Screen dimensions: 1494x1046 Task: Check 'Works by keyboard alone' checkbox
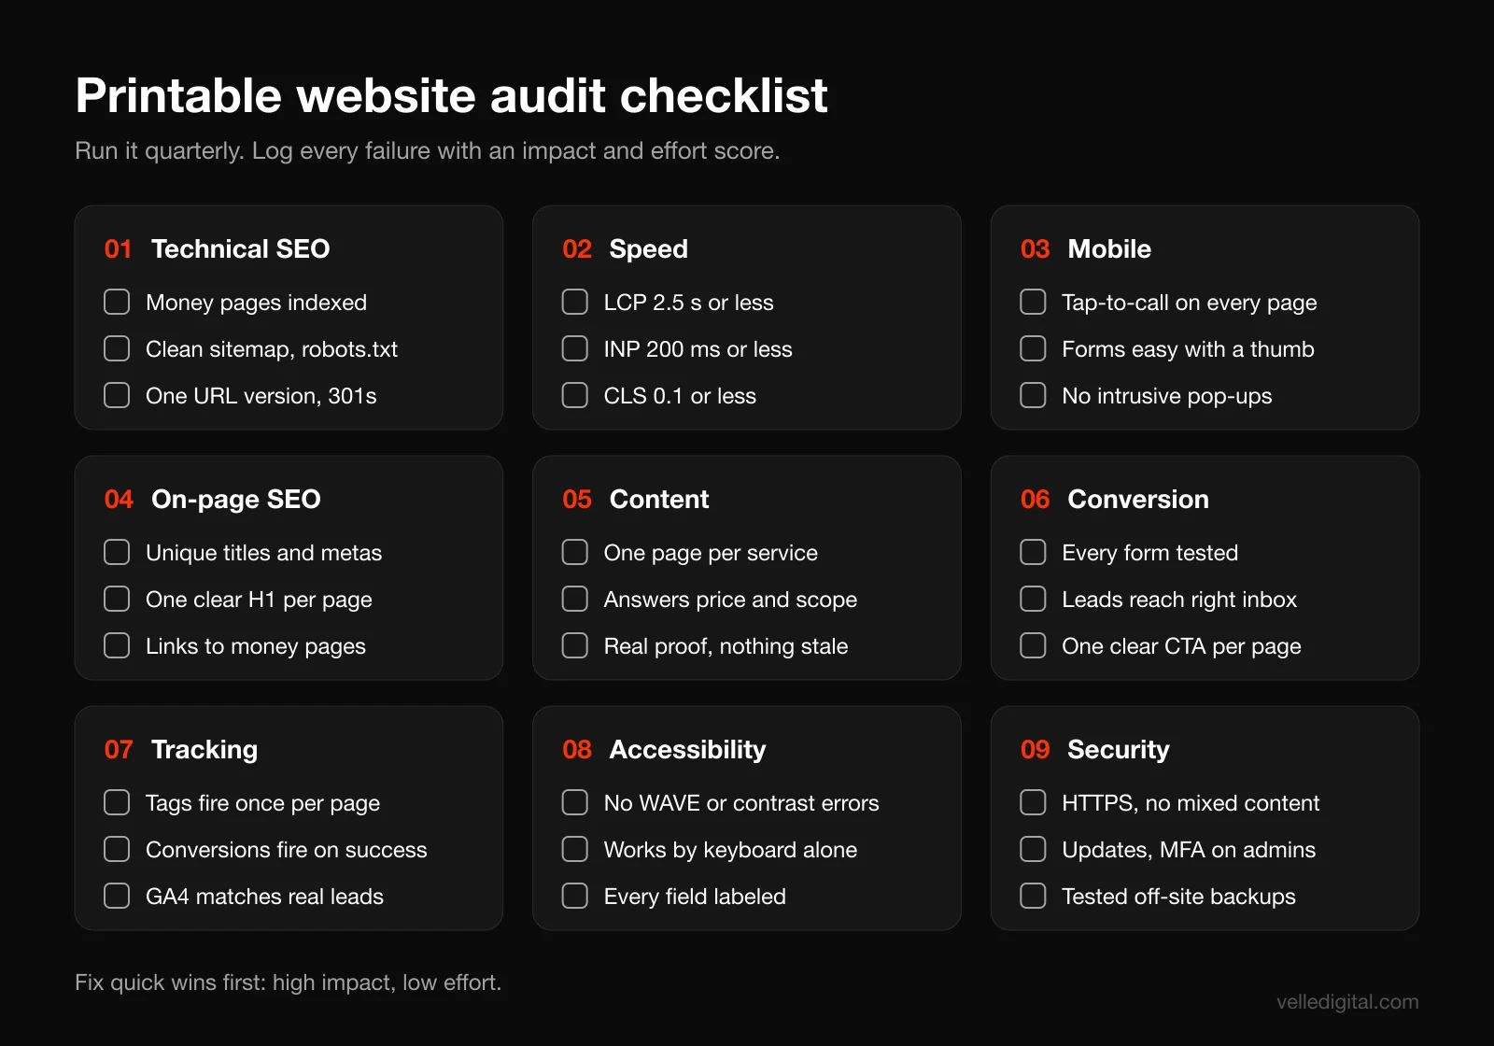click(x=575, y=849)
